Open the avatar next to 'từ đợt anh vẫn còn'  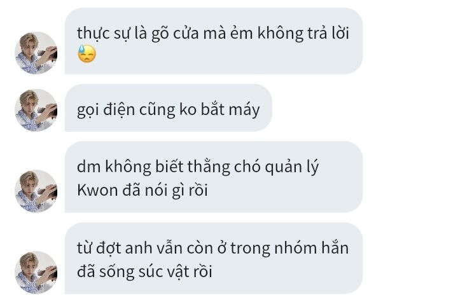coord(36,272)
